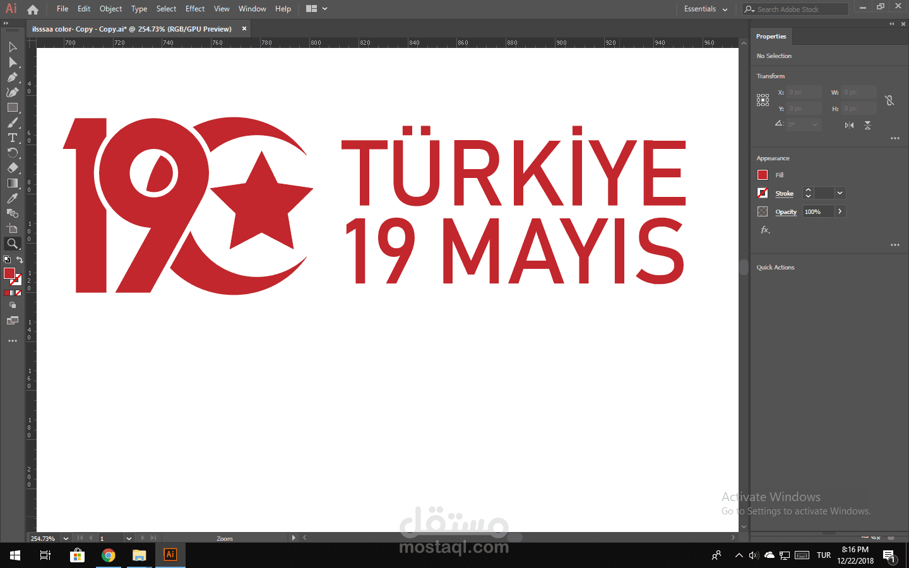Click toolbox Fill color swatch
The height and width of the screenshot is (568, 909).
click(9, 273)
